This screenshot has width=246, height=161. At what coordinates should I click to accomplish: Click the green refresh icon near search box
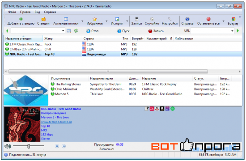click(76, 31)
